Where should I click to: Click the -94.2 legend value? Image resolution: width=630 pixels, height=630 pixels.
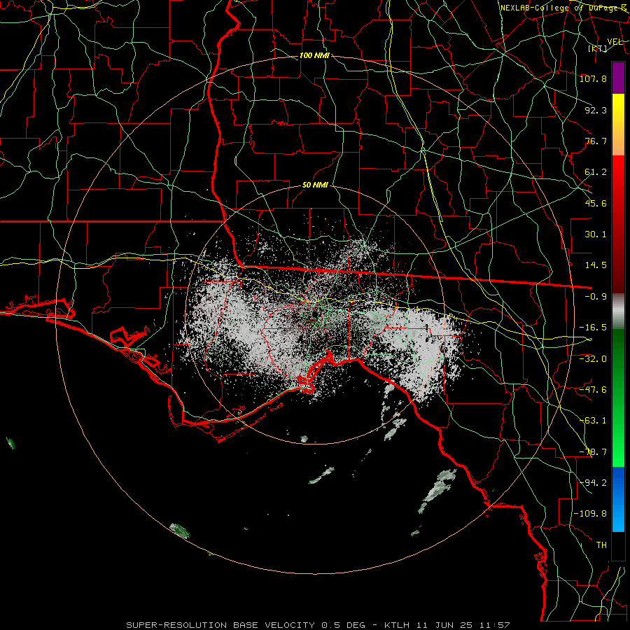593,483
